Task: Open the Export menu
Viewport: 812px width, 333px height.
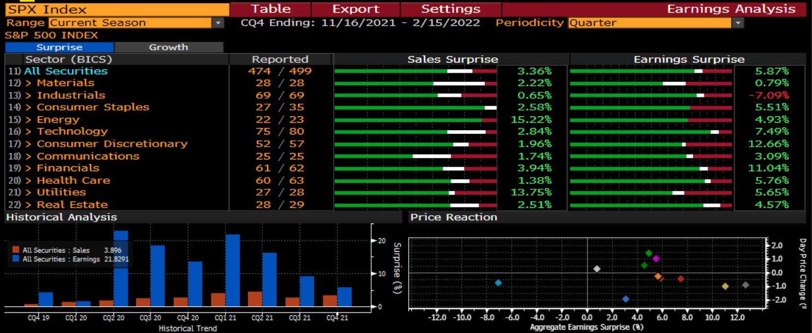Action: coord(356,9)
